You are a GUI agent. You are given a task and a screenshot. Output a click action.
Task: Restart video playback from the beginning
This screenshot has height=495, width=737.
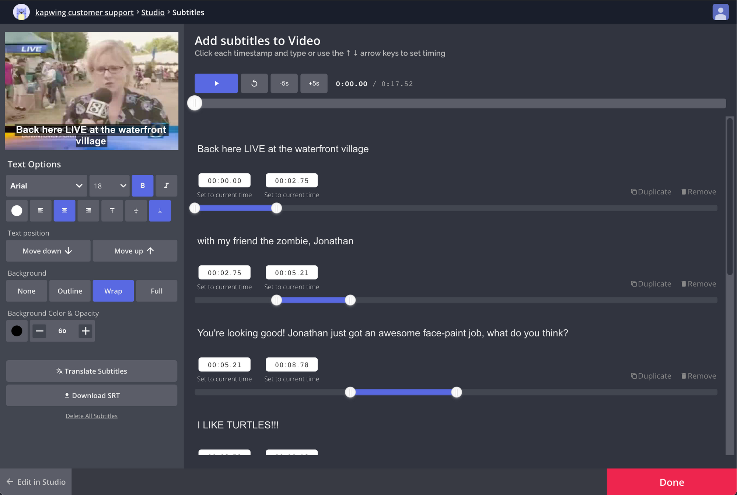tap(254, 83)
